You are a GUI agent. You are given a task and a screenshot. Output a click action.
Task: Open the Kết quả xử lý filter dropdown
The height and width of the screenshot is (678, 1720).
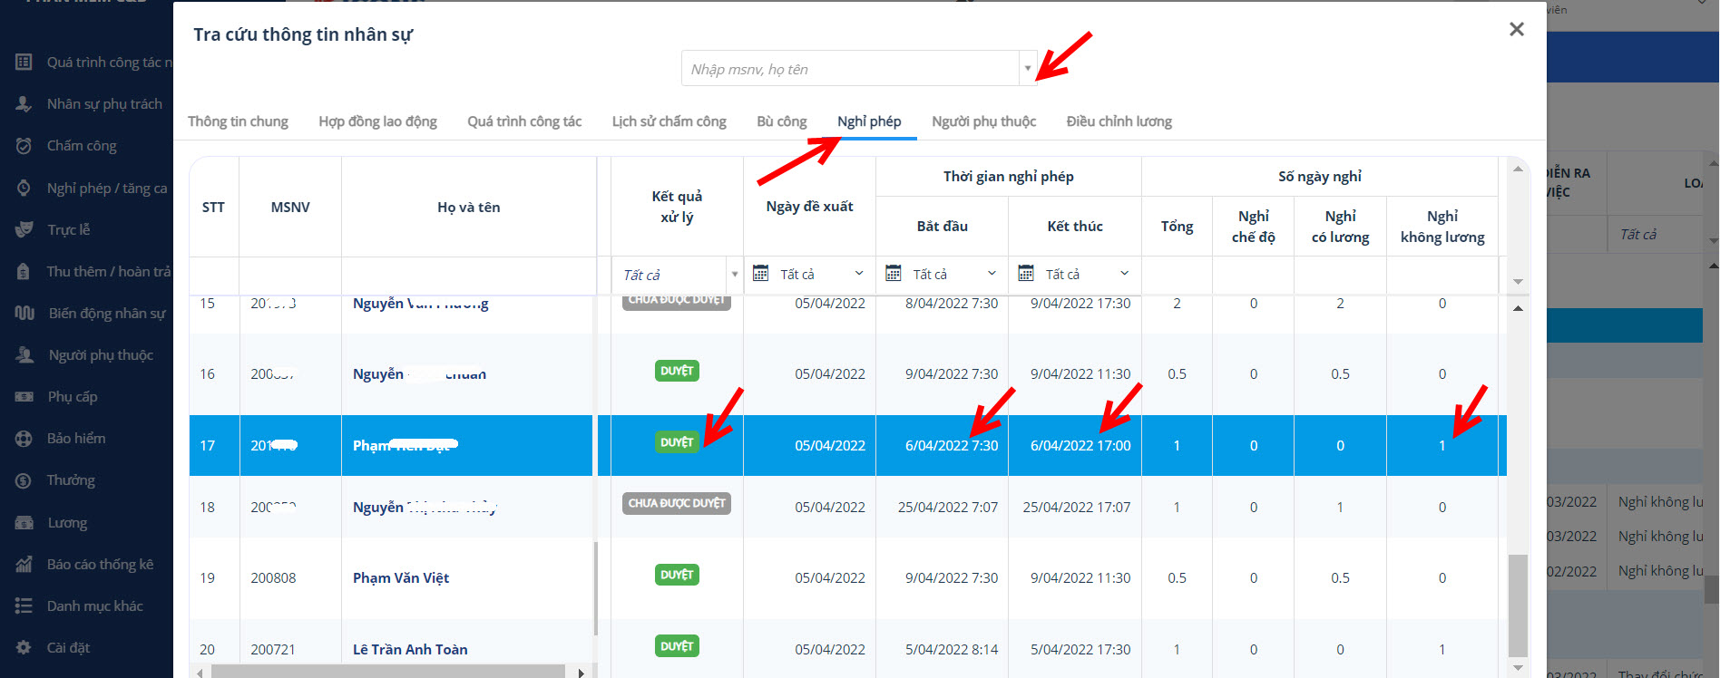pos(734,275)
